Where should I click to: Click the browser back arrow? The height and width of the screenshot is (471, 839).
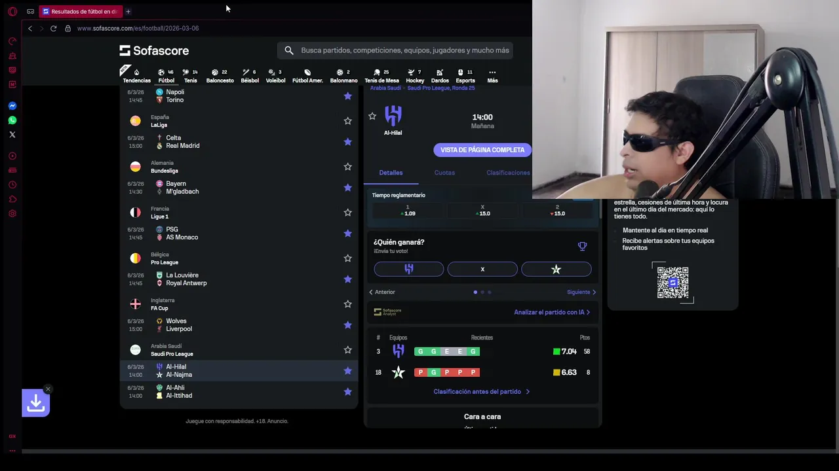click(29, 28)
